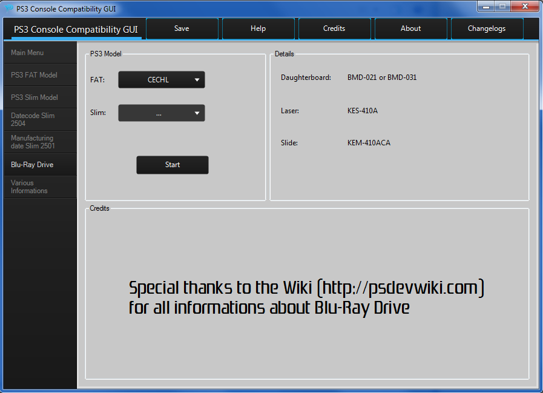Select PS3 FAT Model sidebar item
This screenshot has width=543, height=393.
[40, 75]
